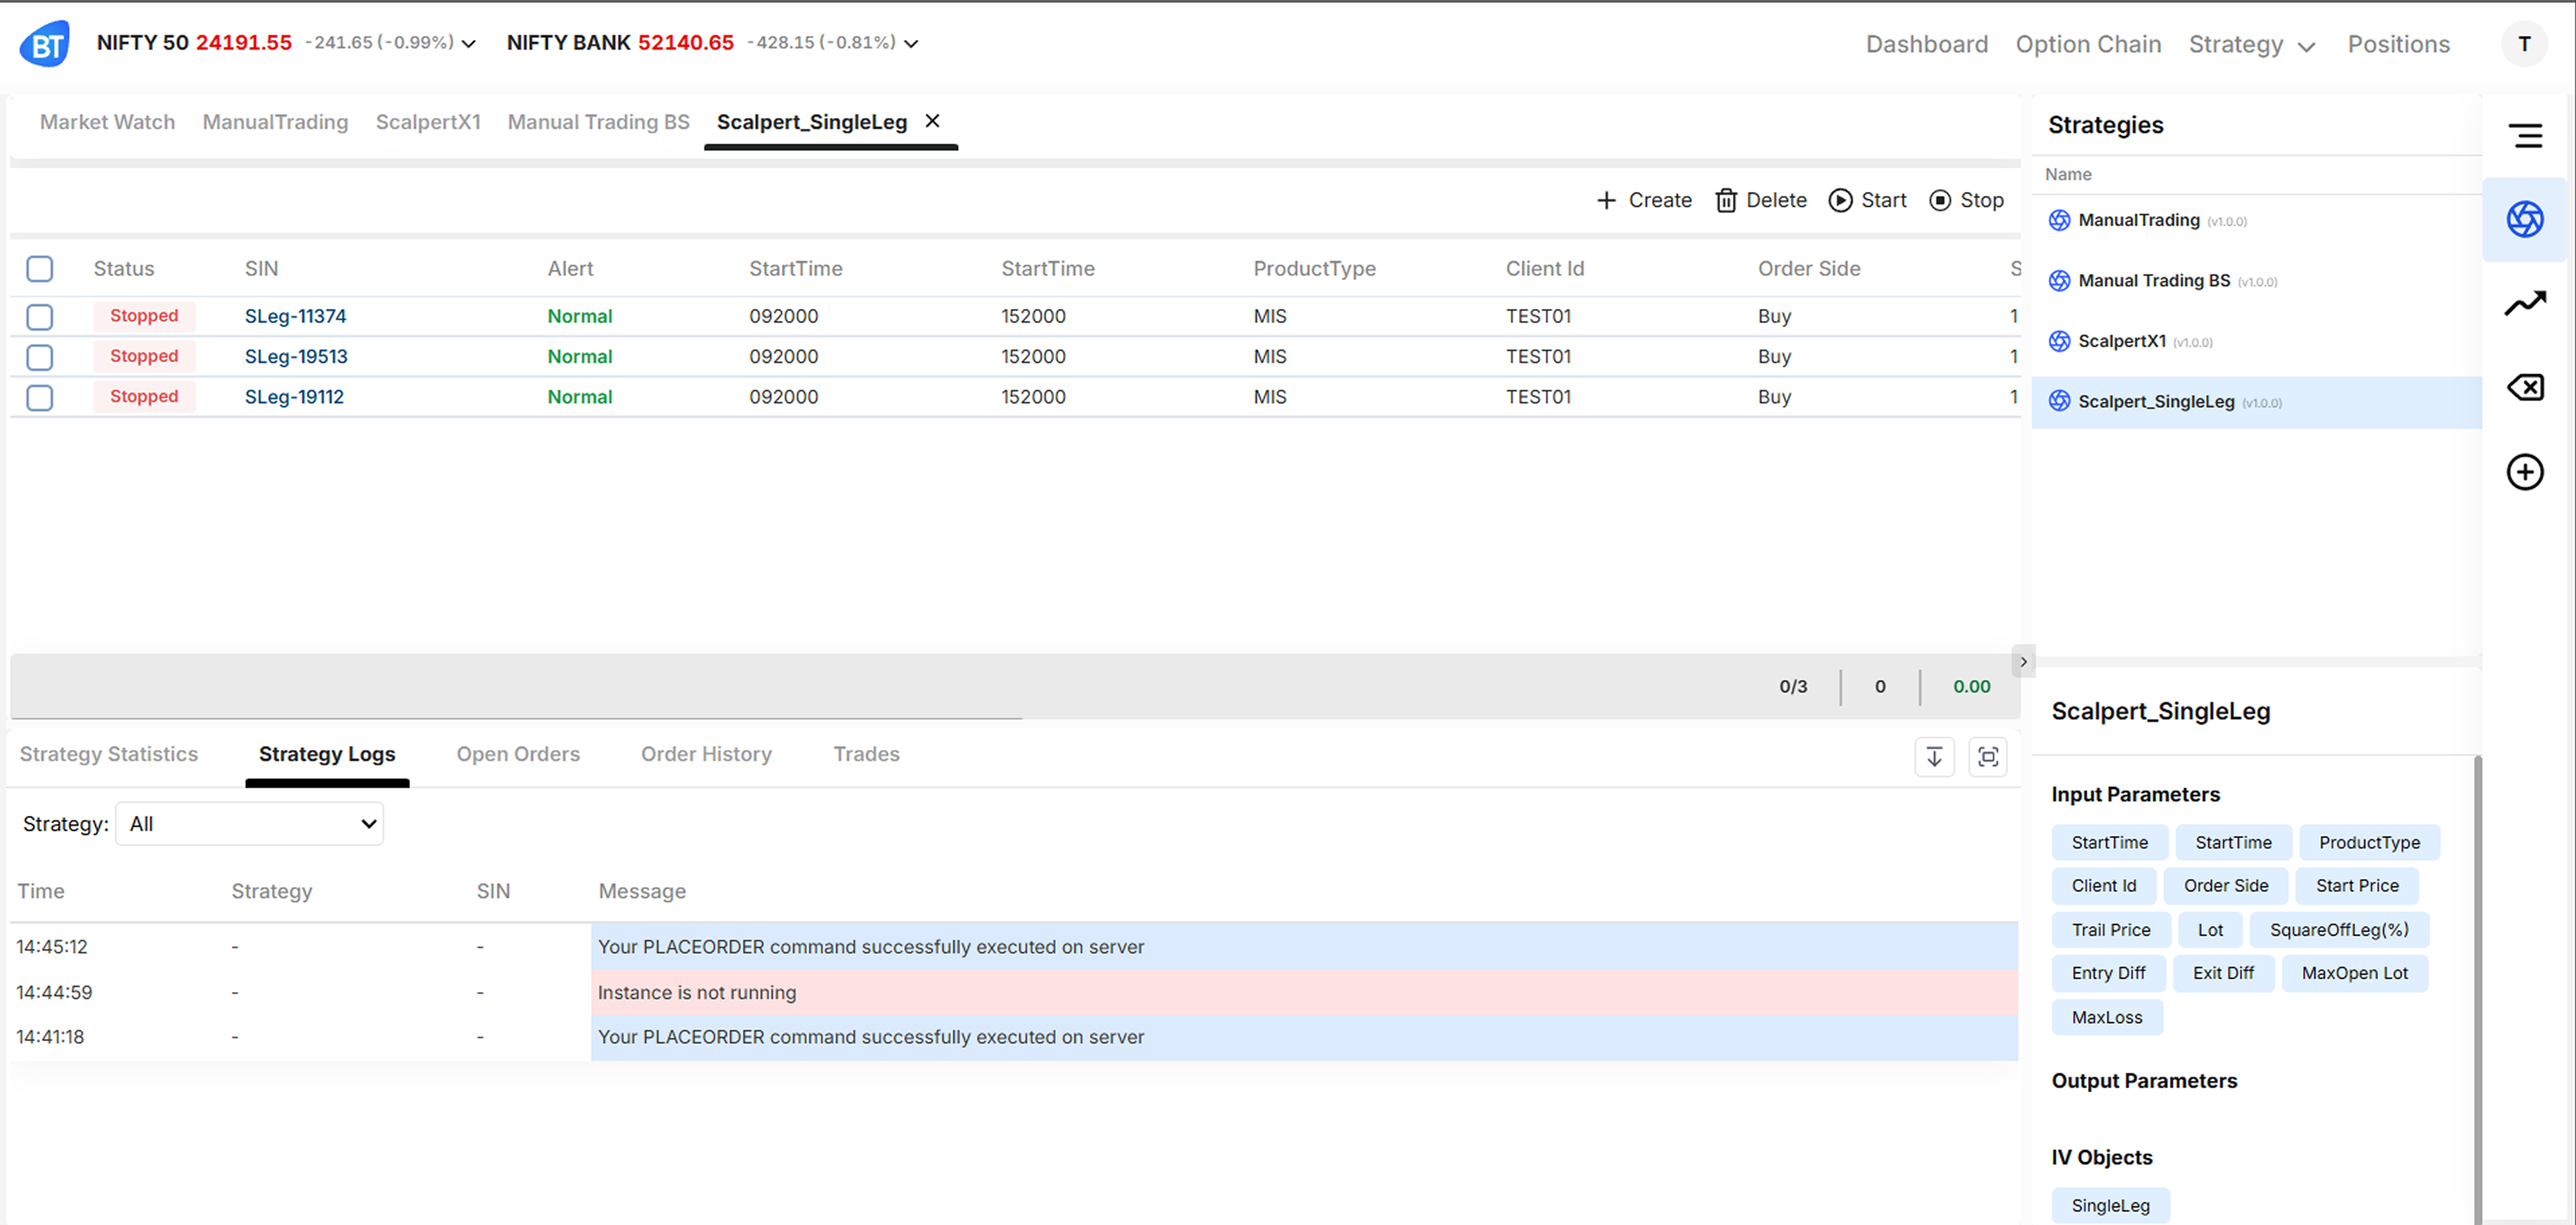
Task: Click the hamburger menu icon in right sidebar
Action: 2526,135
